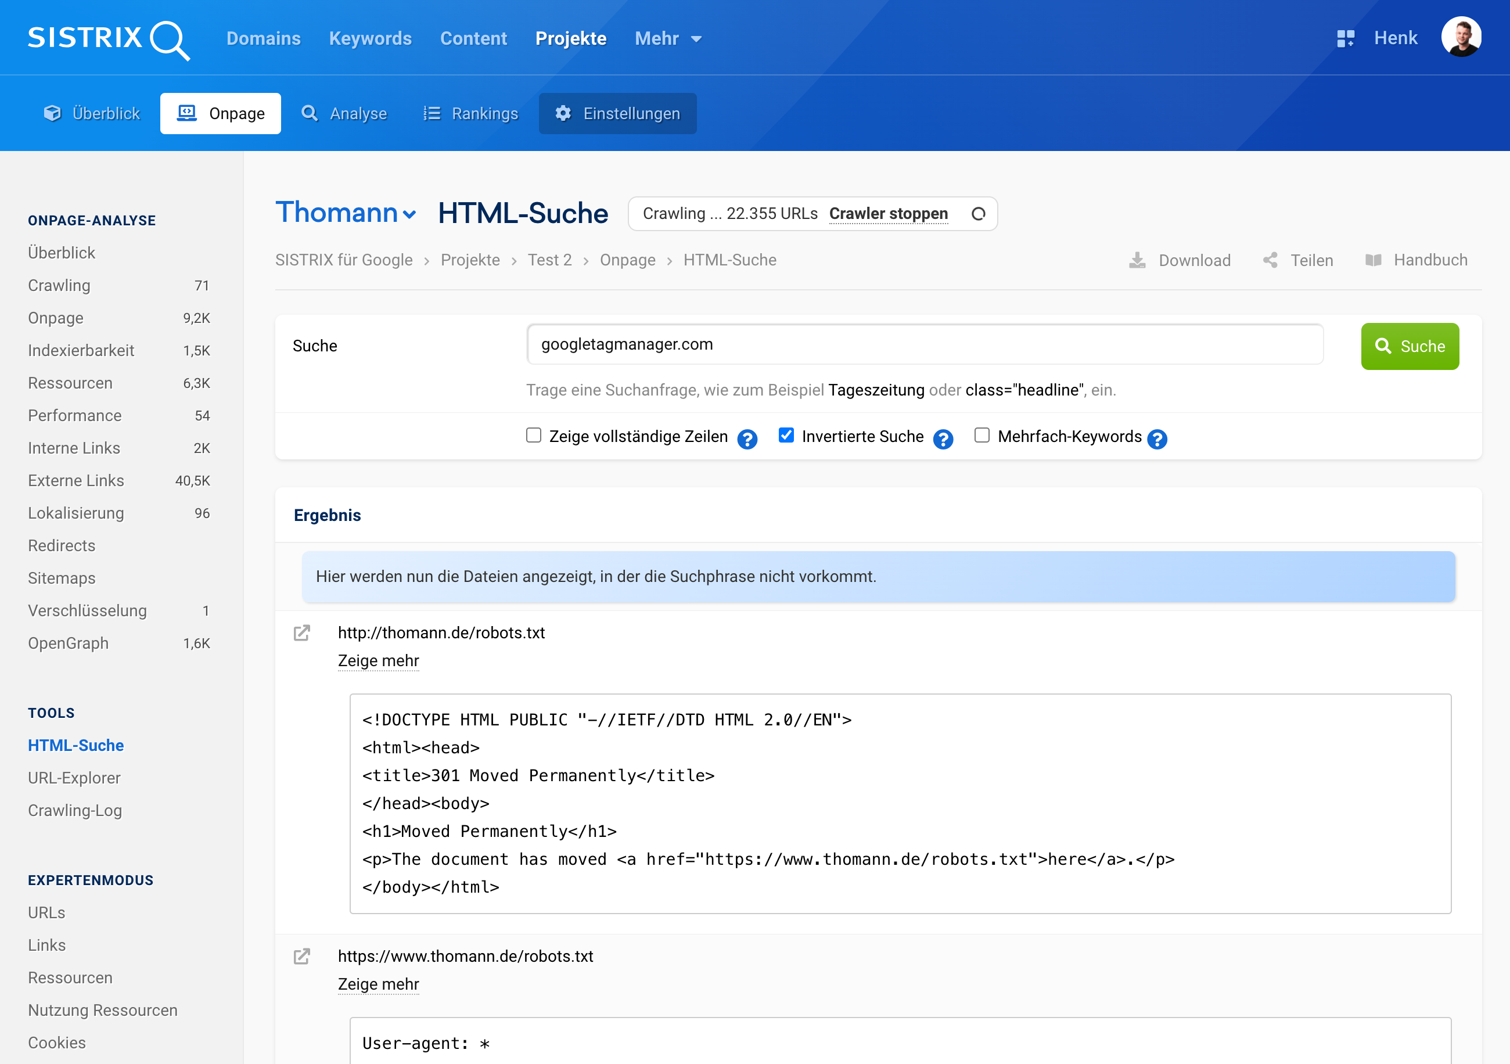
Task: Click the Crawler stoppen link
Action: click(x=889, y=214)
